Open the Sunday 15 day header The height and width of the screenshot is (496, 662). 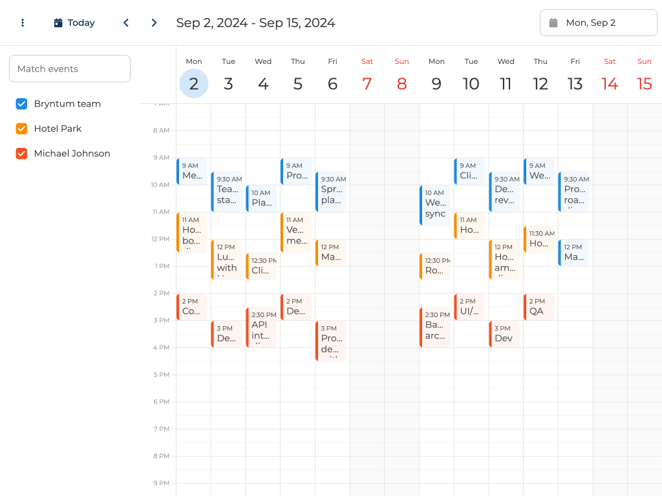pos(645,83)
